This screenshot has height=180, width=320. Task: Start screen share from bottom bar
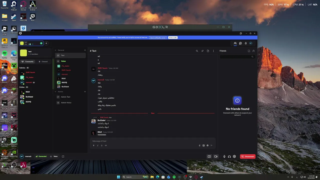point(209,156)
